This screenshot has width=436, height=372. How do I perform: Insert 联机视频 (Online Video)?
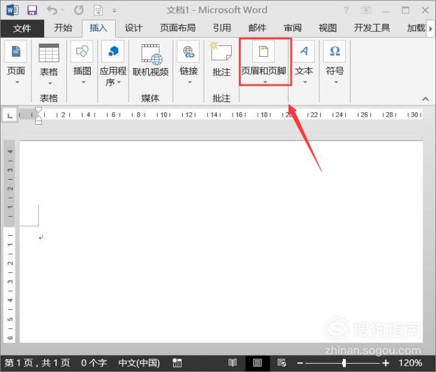click(x=151, y=61)
